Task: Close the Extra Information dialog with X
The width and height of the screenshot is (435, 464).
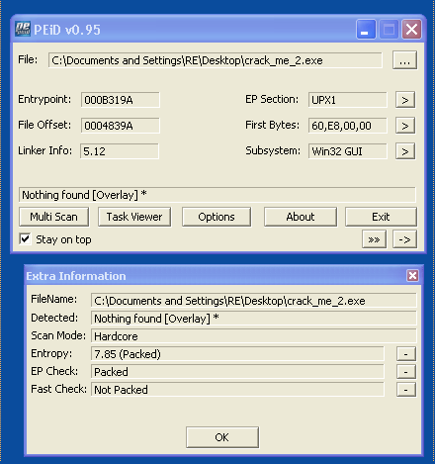Action: (x=412, y=275)
